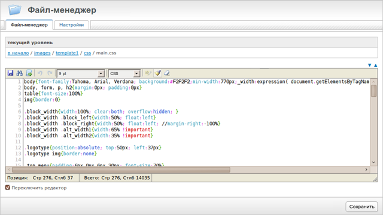Screen dimensions: 383x215
Task: Click the save disk icon in editor toolbar
Action: click(x=11, y=73)
